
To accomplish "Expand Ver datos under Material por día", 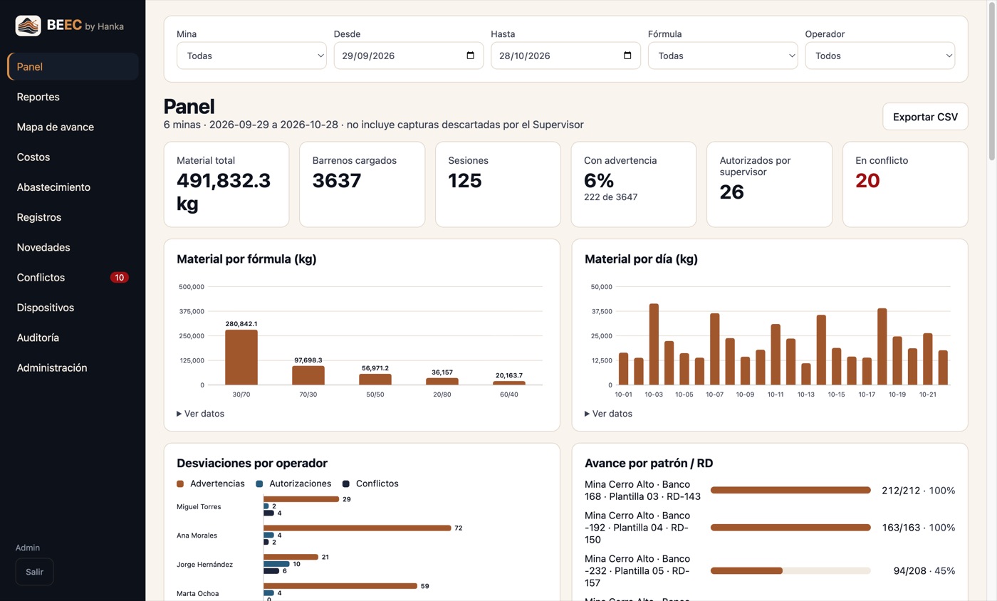I will (608, 414).
